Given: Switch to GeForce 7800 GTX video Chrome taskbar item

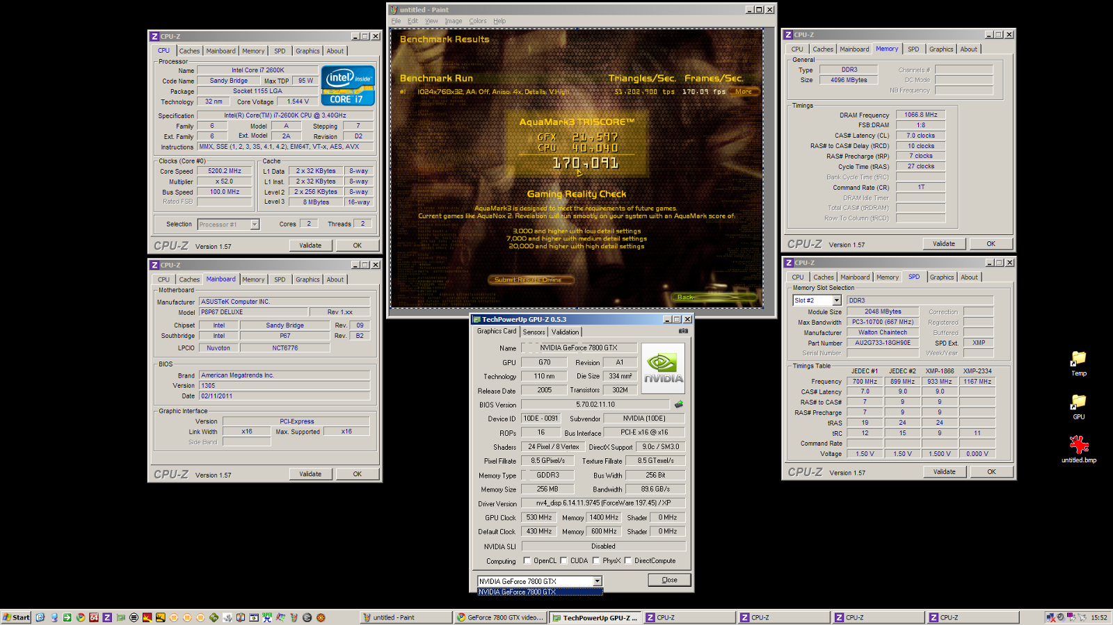Looking at the screenshot, I should (500, 617).
